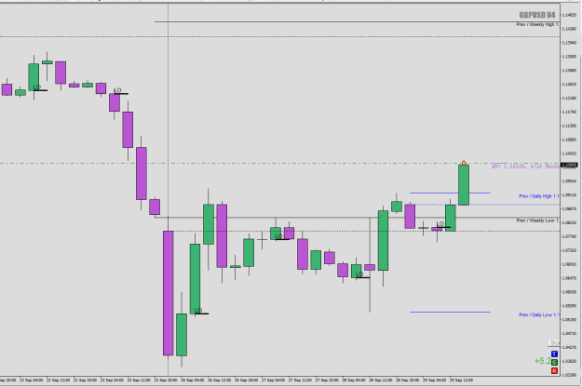Click the 28 Sep 04:00 time label
This screenshot has height=387, width=582.
click(x=354, y=380)
